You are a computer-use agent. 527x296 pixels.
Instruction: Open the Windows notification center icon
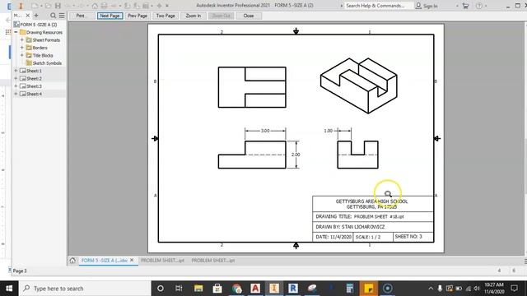coord(514,289)
